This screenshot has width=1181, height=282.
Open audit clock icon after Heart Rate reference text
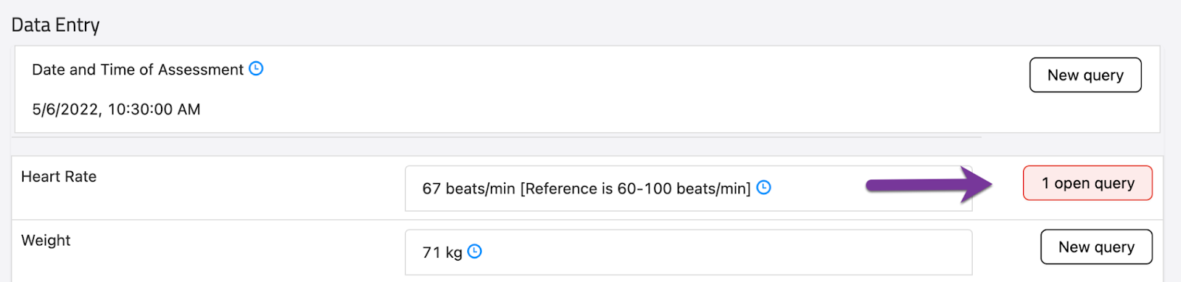[764, 188]
